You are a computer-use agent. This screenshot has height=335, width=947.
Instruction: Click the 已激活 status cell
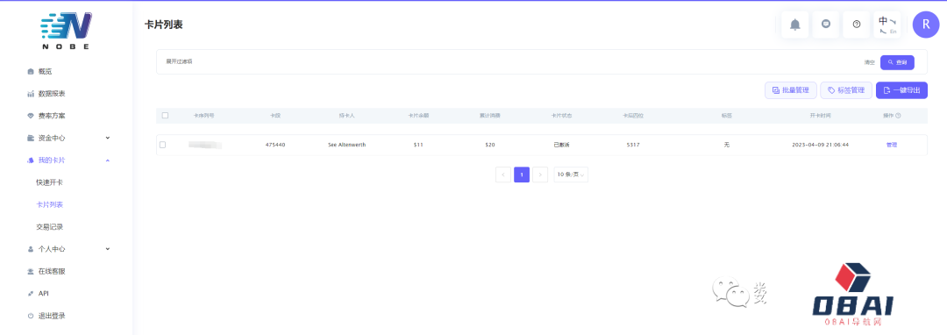pos(562,145)
